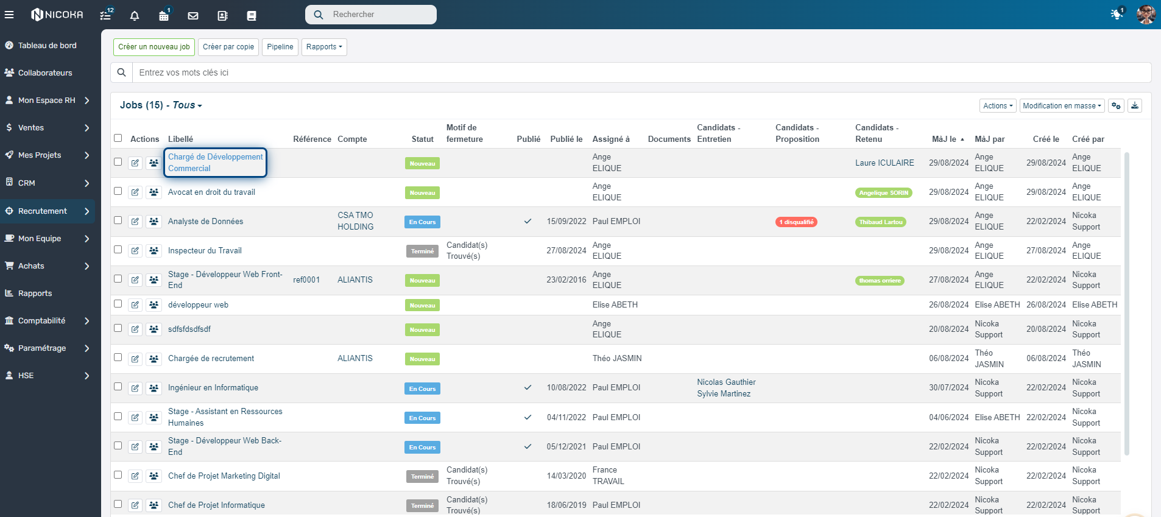Viewport: 1161px width, 517px height.
Task: Click Créer un nouveau job button
Action: [154, 47]
